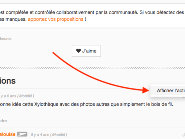
Task: Click the heart icon inside J'aime
Action: 79,51
